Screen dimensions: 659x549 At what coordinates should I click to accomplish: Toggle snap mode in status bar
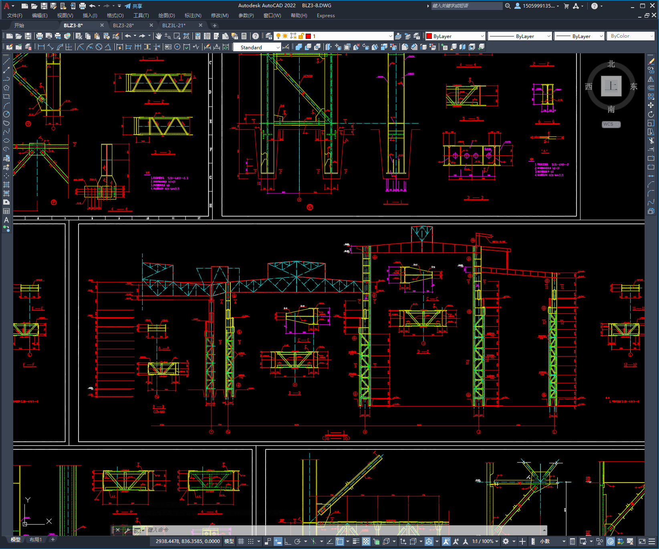point(251,541)
